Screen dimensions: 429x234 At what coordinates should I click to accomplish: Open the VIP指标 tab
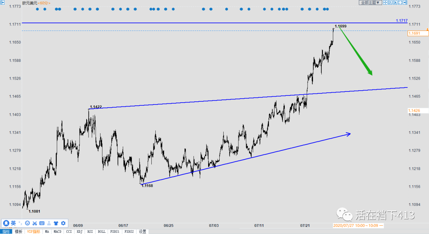[x=34, y=232]
